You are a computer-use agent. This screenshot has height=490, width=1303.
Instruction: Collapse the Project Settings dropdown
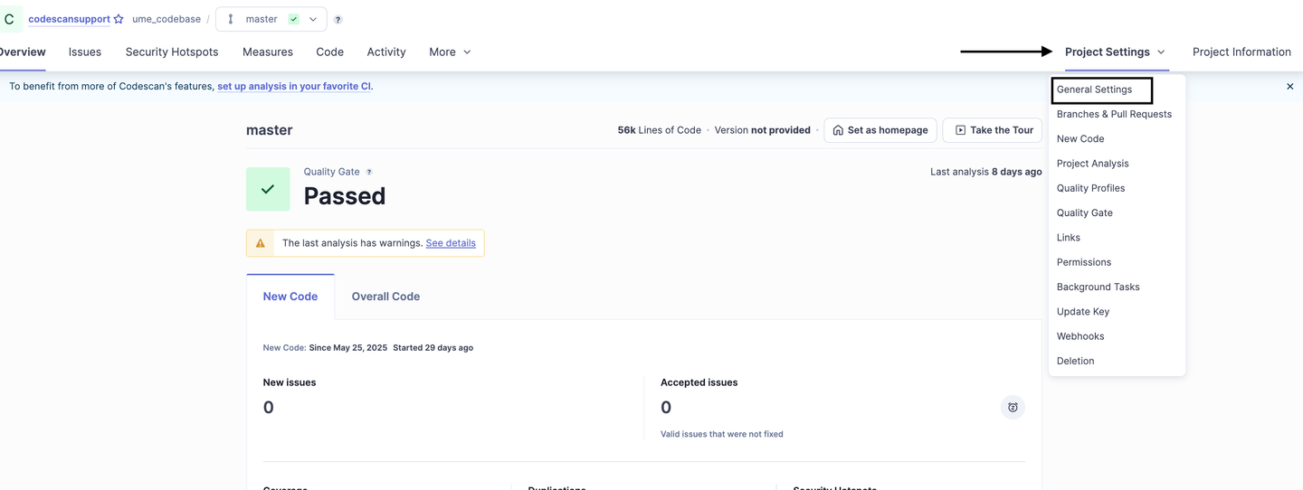1115,52
